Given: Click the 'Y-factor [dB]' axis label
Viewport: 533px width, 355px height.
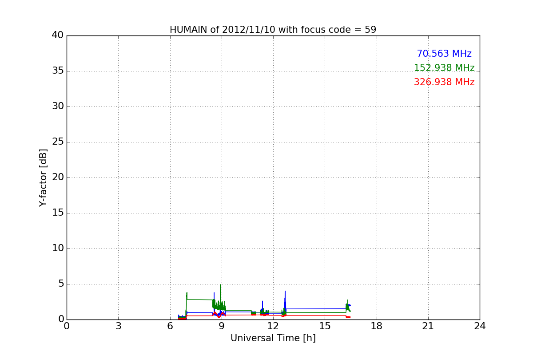Looking at the screenshot, I should click(43, 177).
